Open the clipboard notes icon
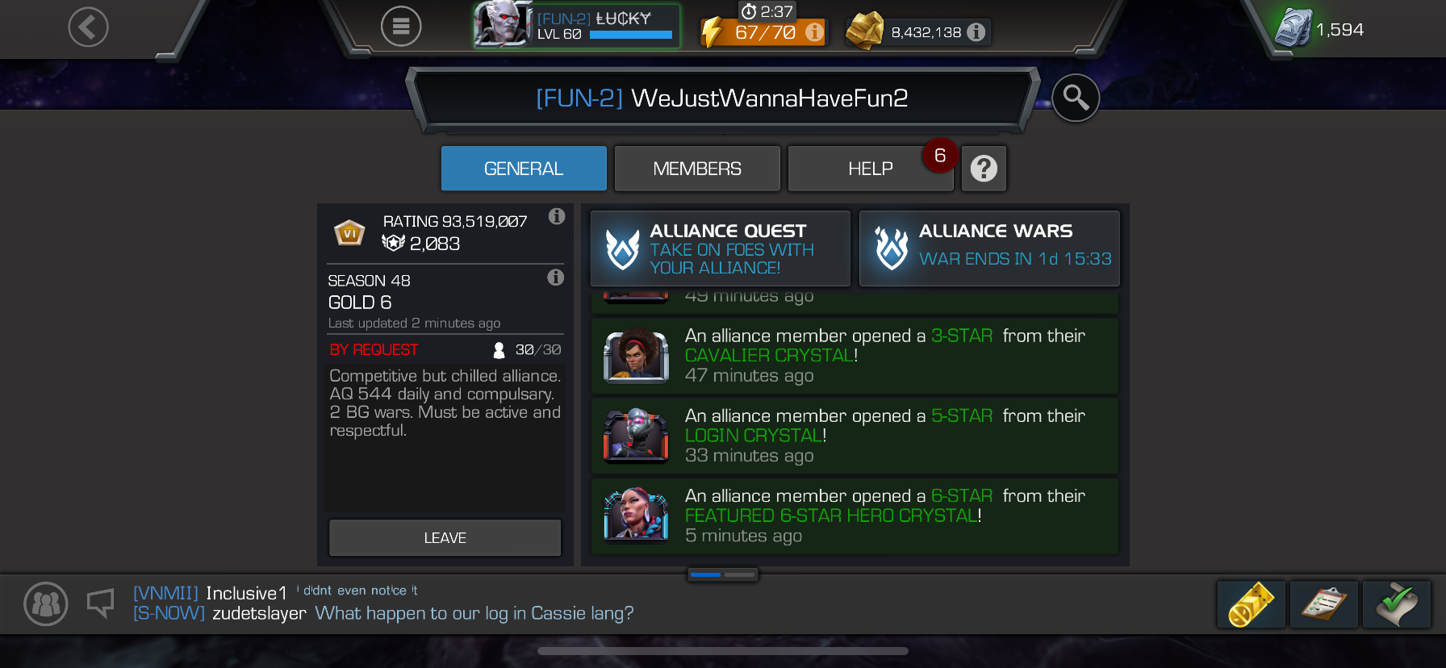 (1324, 604)
